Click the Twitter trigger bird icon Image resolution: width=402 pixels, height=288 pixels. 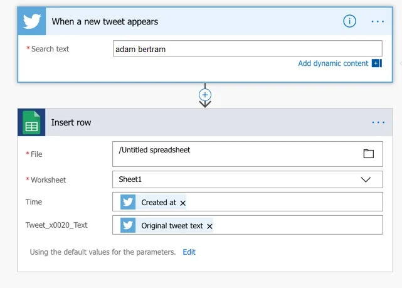[x=32, y=21]
